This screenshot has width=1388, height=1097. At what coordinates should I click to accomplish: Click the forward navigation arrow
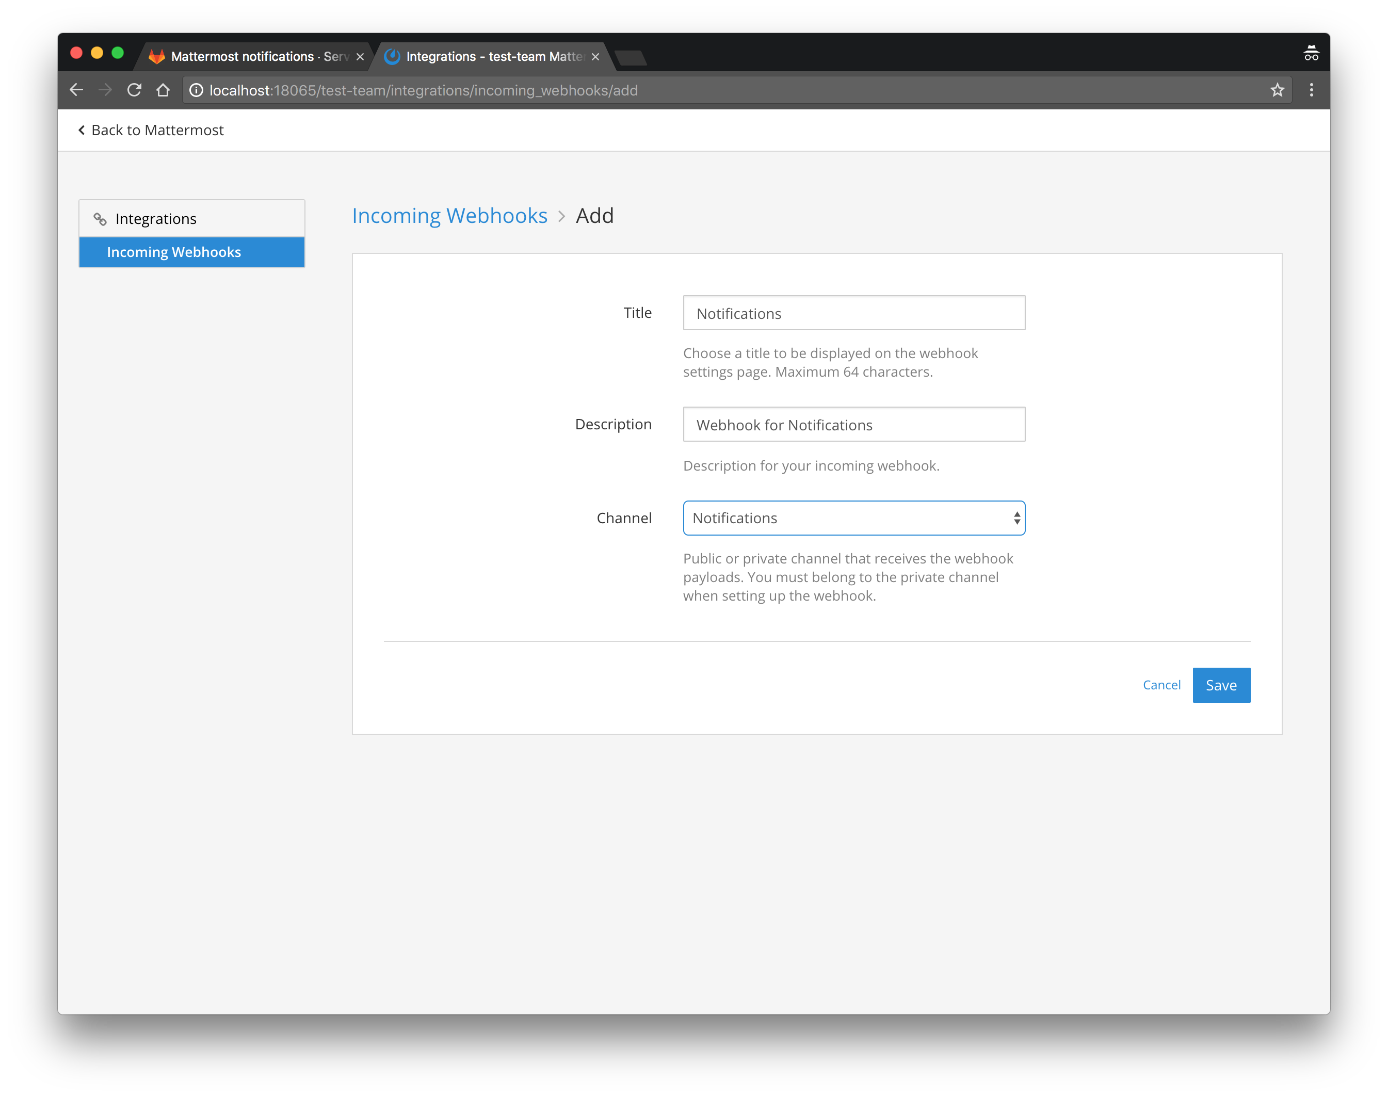pos(105,90)
